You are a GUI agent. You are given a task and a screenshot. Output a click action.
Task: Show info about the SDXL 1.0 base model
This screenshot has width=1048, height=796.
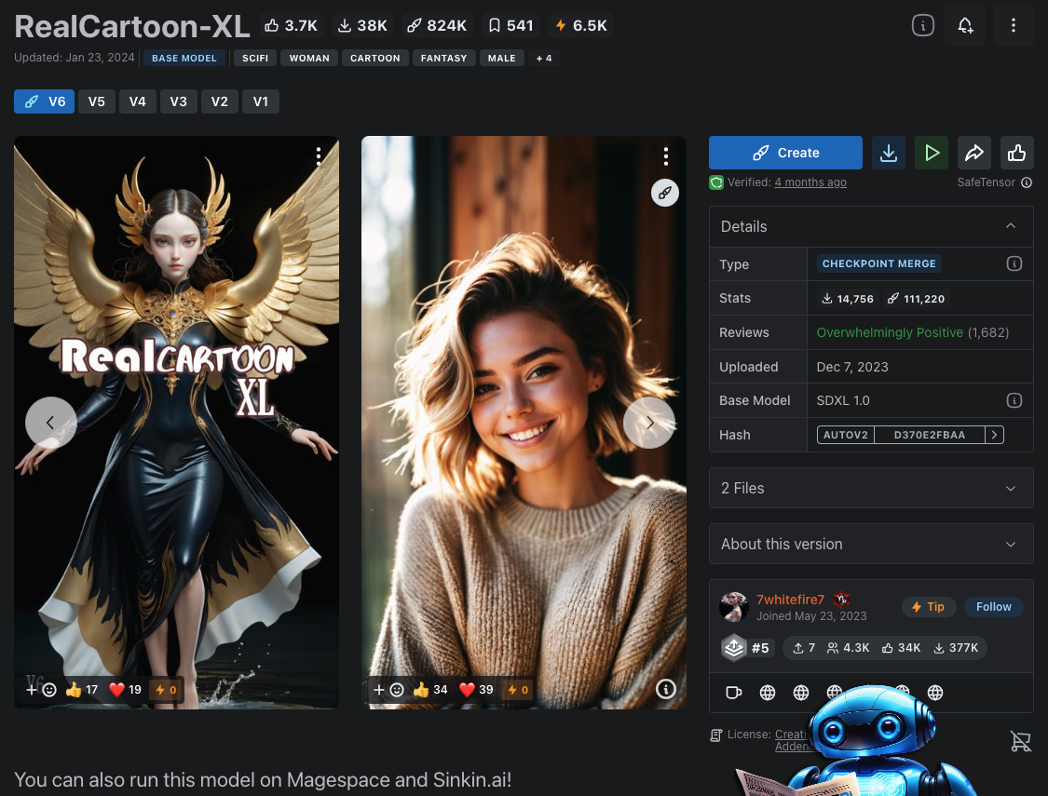pyautogui.click(x=1014, y=400)
